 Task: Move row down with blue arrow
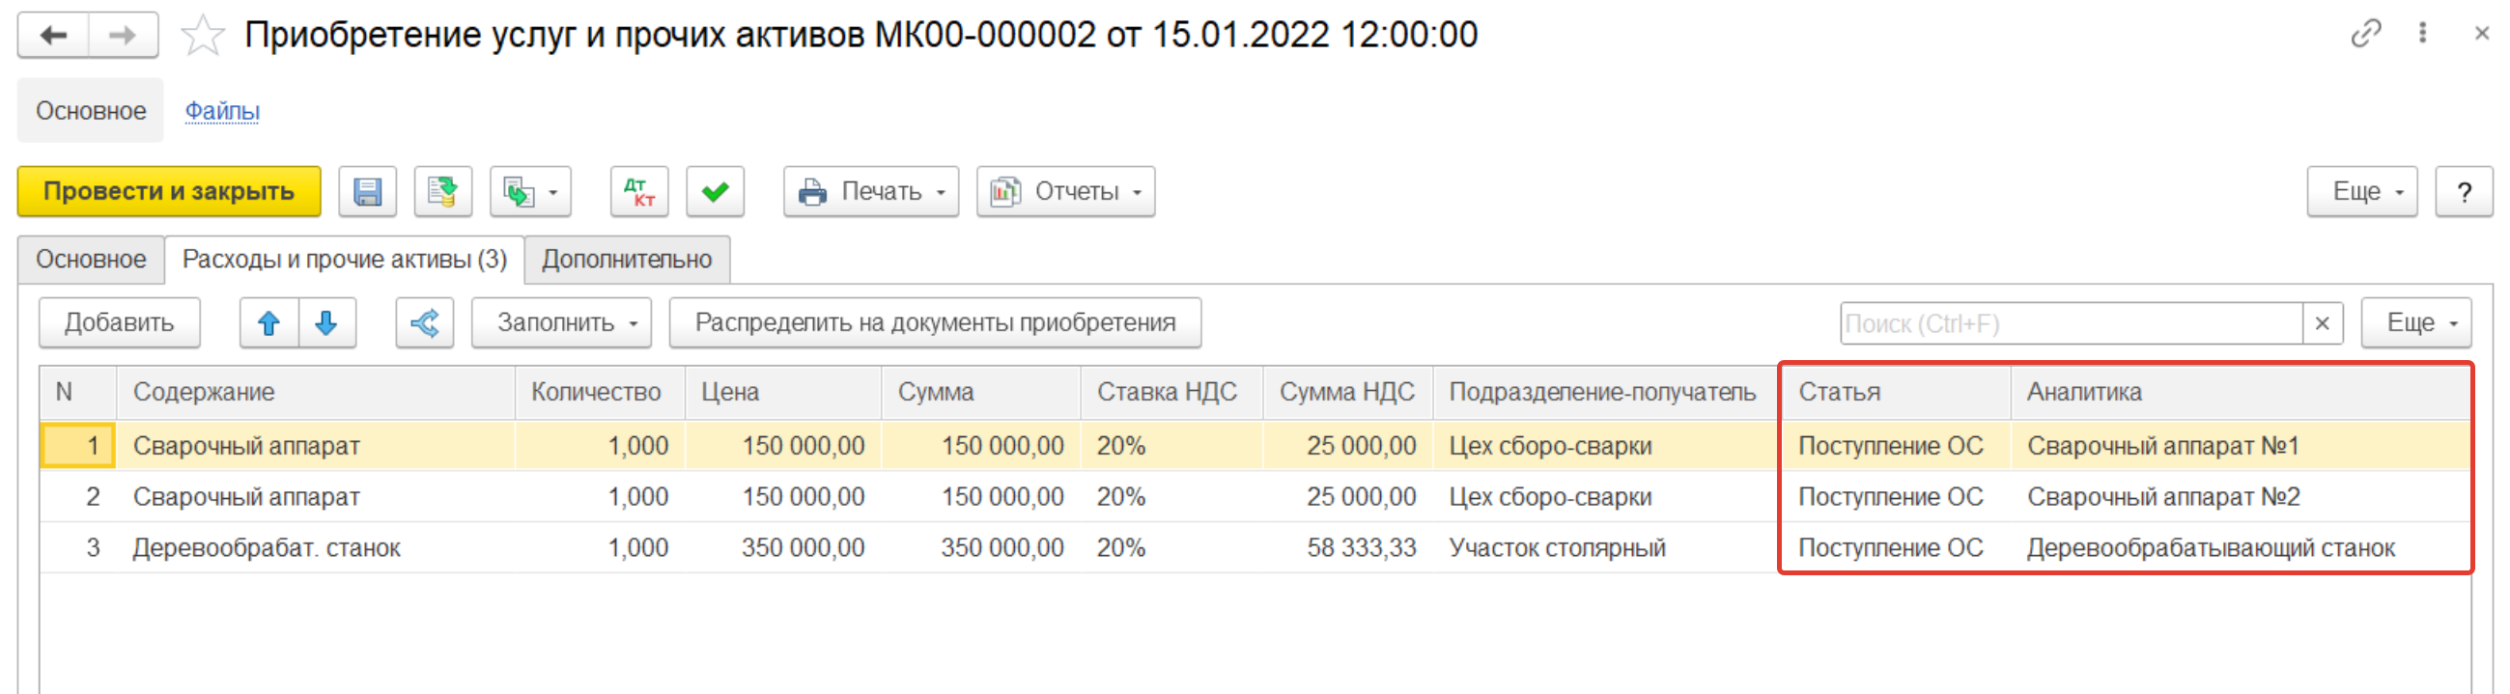click(326, 323)
